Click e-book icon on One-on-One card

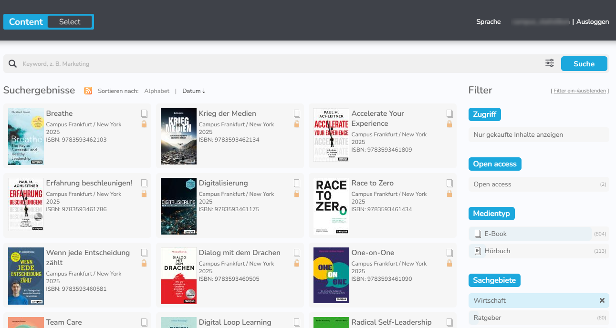[449, 253]
